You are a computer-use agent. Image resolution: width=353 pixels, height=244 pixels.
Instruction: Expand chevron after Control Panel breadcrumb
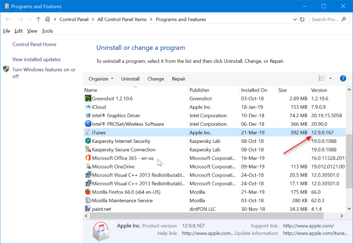pos(93,20)
